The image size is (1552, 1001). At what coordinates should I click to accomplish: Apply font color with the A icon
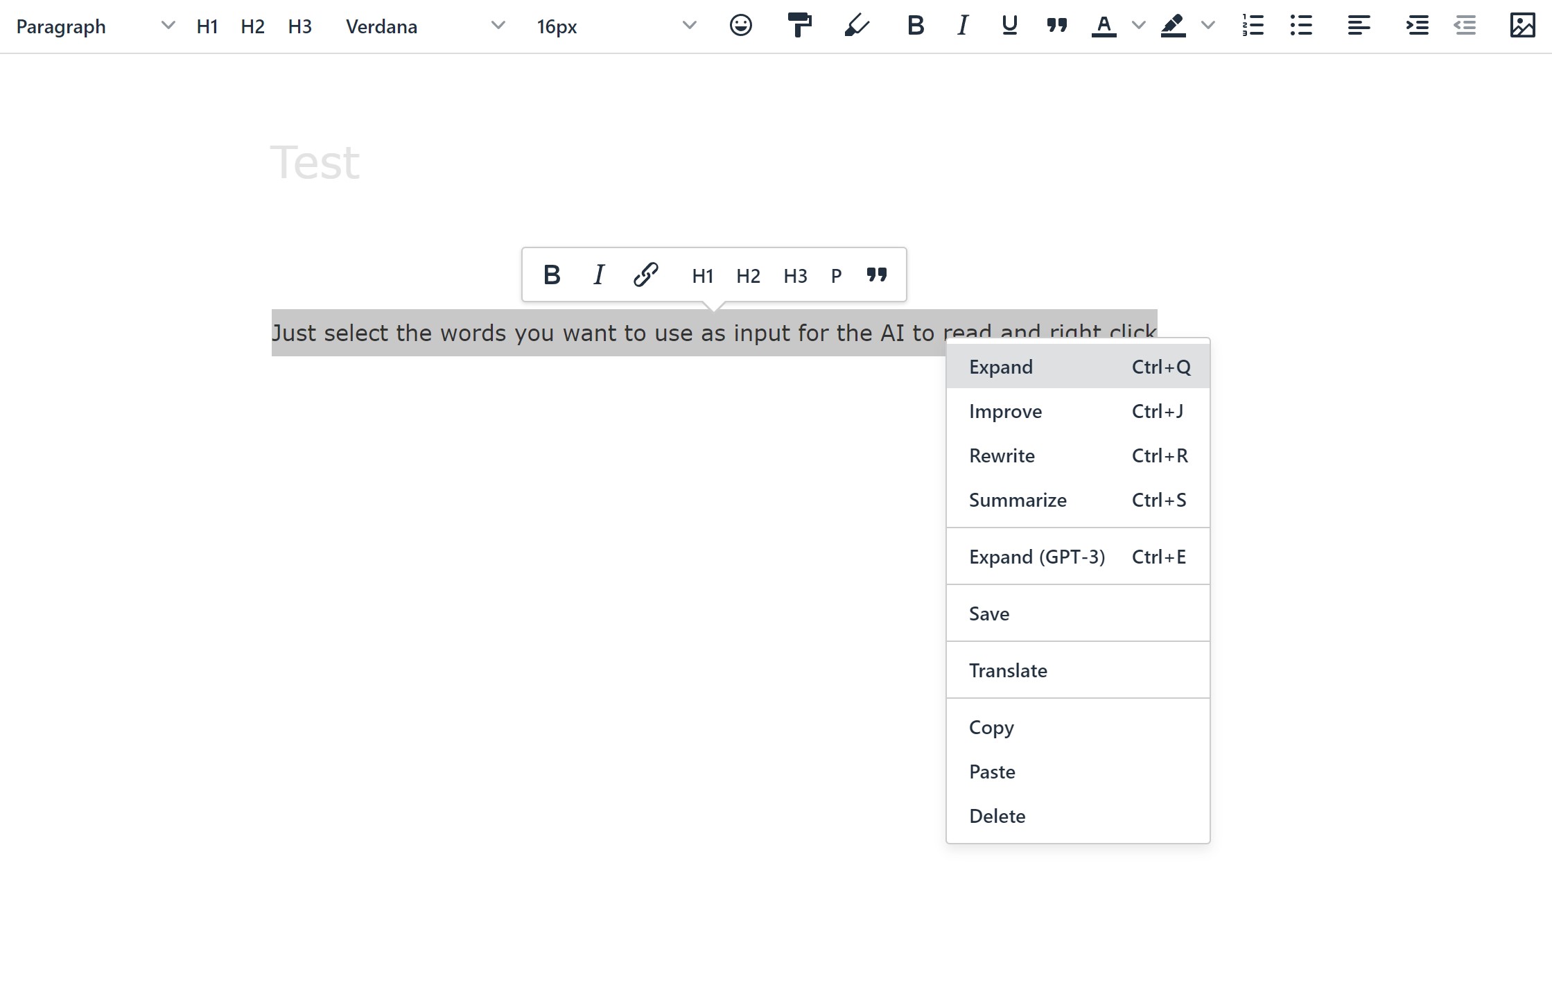click(x=1104, y=26)
